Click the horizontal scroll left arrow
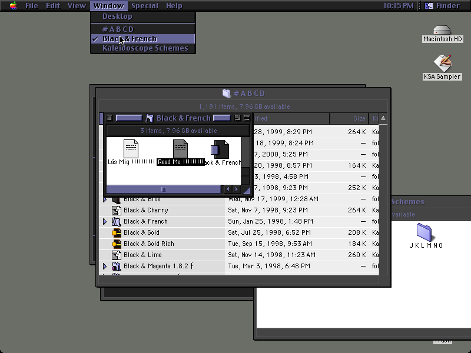Image resolution: width=471 pixels, height=353 pixels. [x=228, y=189]
